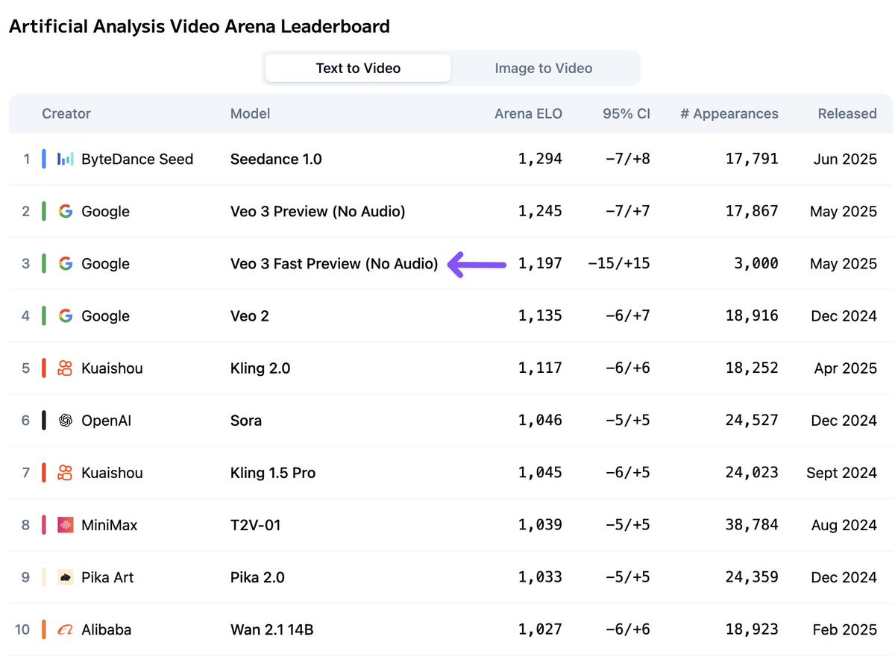Open the Seedance 1.0 model name
The image size is (895, 657).
pyautogui.click(x=276, y=159)
